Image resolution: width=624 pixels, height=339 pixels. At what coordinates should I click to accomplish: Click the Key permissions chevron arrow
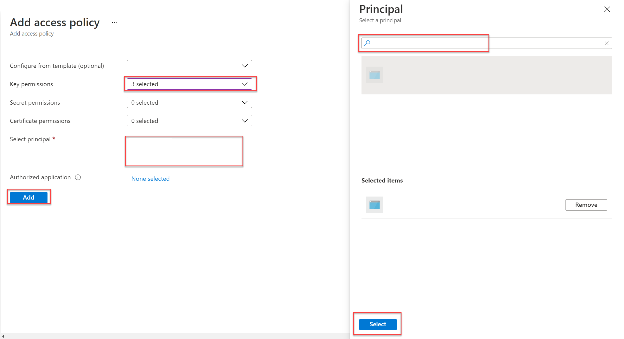[245, 84]
